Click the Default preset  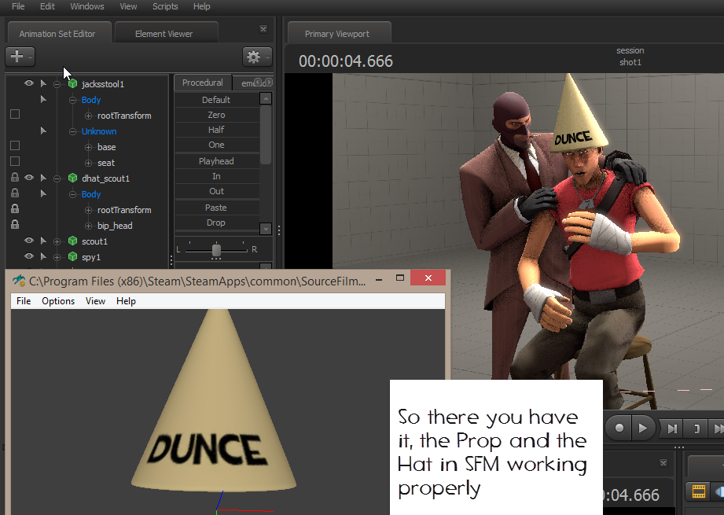[216, 100]
